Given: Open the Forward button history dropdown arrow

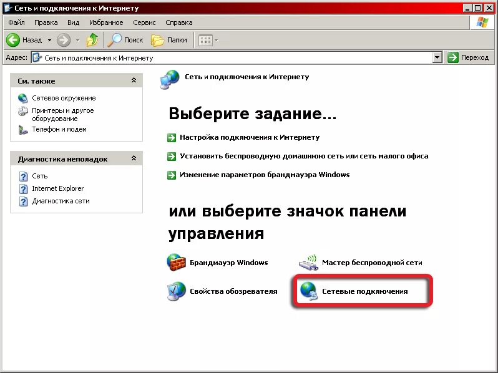Looking at the screenshot, I should point(78,41).
